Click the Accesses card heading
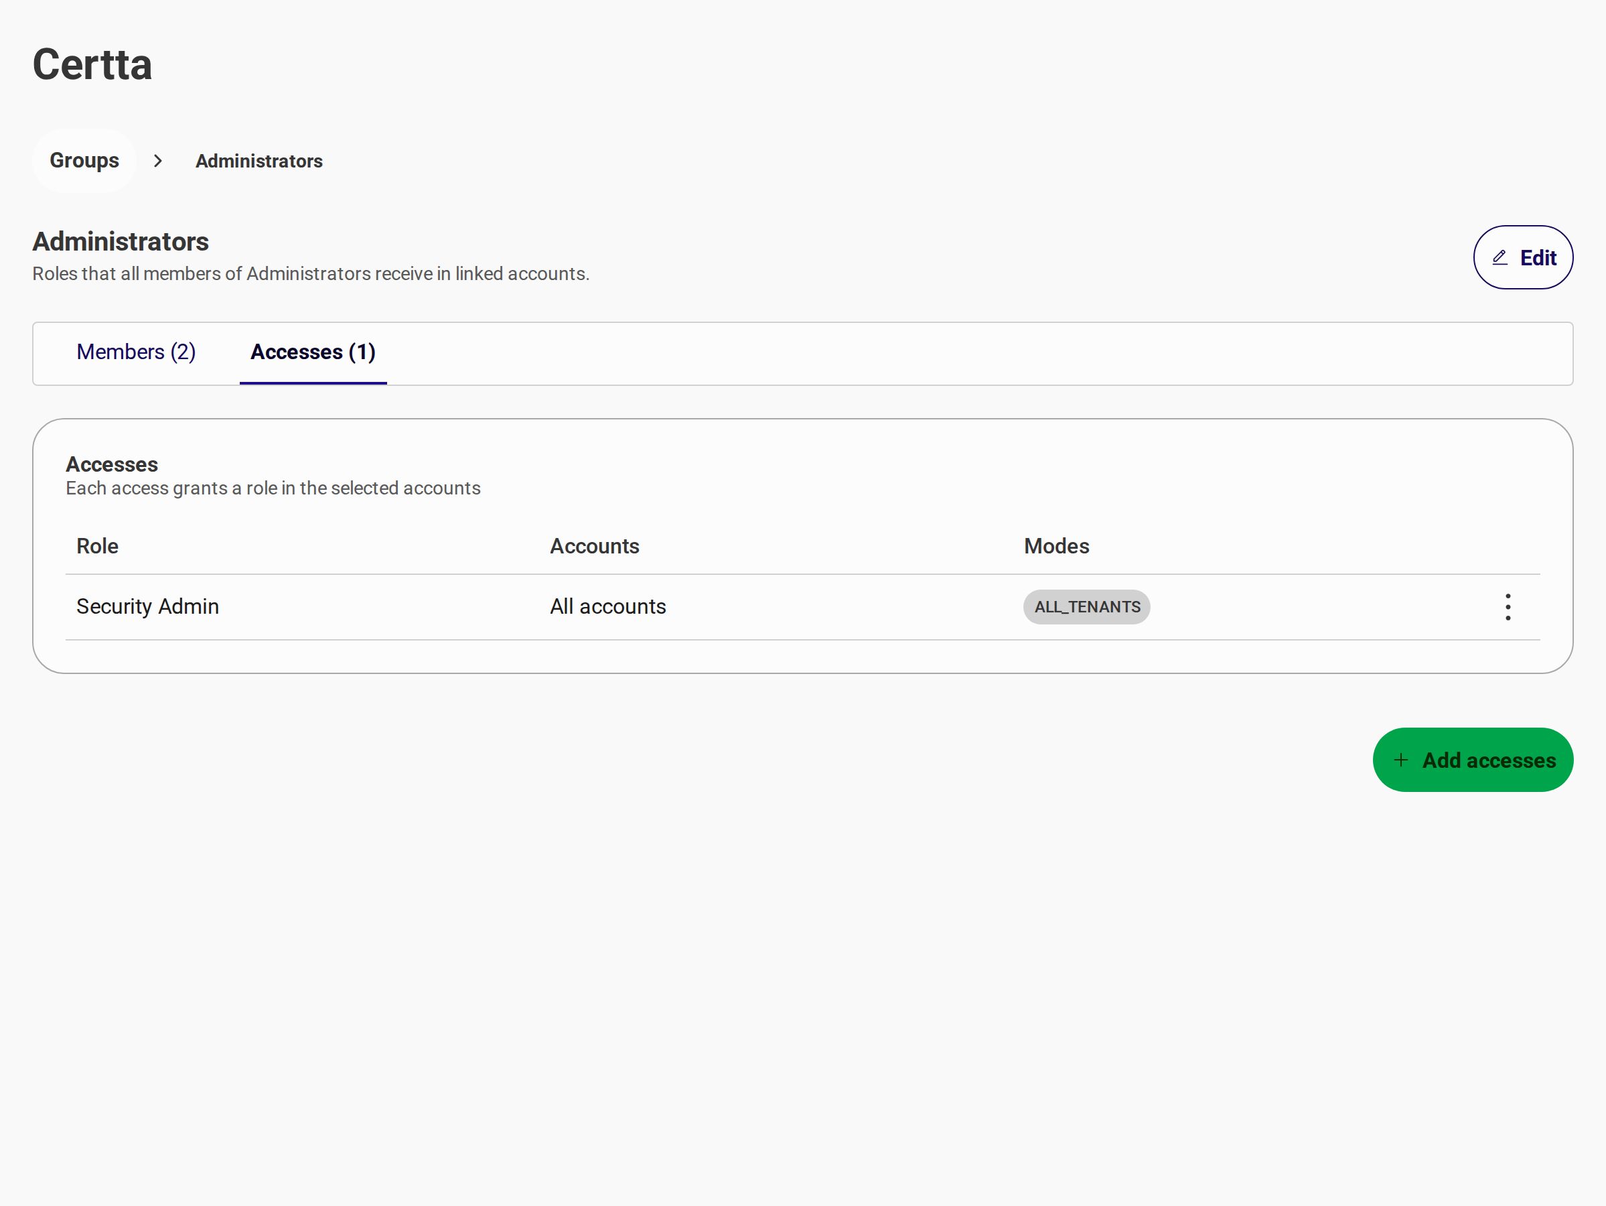Screen dimensions: 1606x1206 (x=112, y=464)
